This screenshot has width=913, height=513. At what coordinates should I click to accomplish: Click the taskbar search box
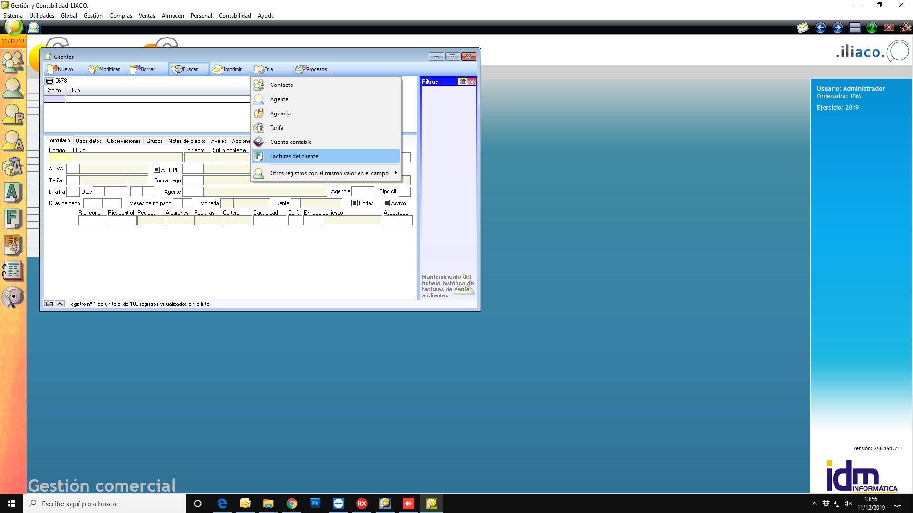click(105, 503)
